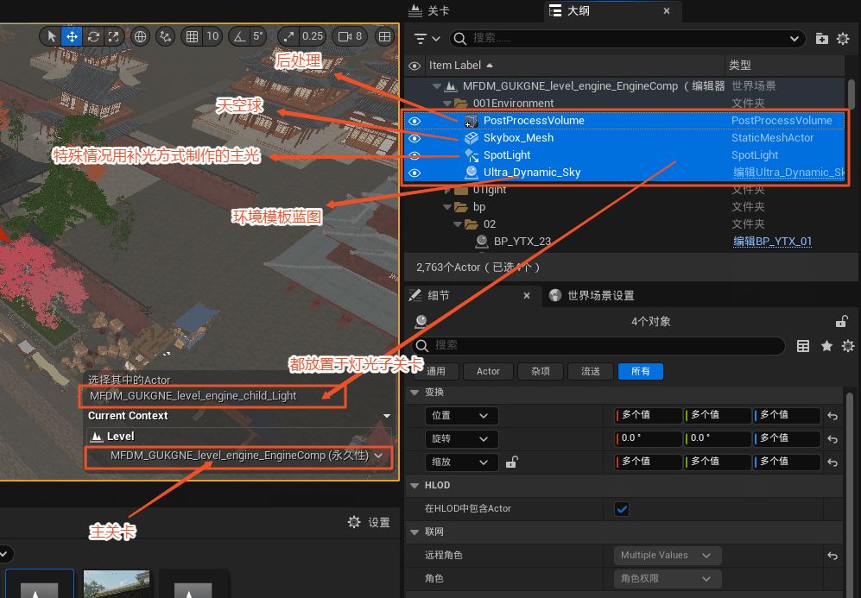Open the 远程角色 Multiple Values dropdown
Image resolution: width=861 pixels, height=598 pixels.
point(666,556)
